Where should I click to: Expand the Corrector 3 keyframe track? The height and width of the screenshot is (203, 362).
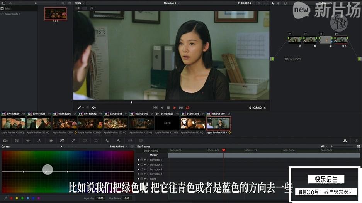148,169
